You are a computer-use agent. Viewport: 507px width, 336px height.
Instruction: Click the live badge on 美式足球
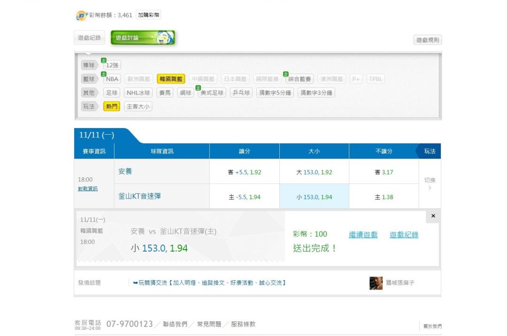198,88
